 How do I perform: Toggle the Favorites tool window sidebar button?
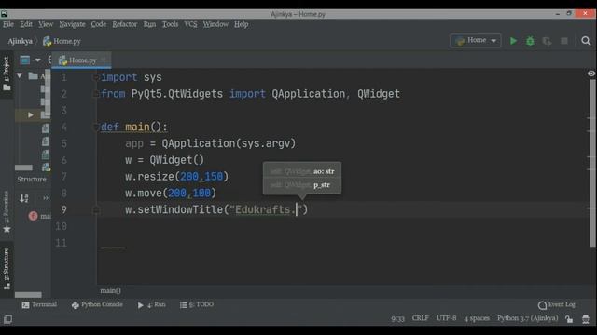click(x=7, y=212)
